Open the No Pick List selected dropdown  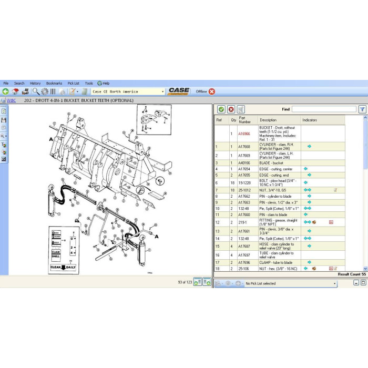(335, 283)
